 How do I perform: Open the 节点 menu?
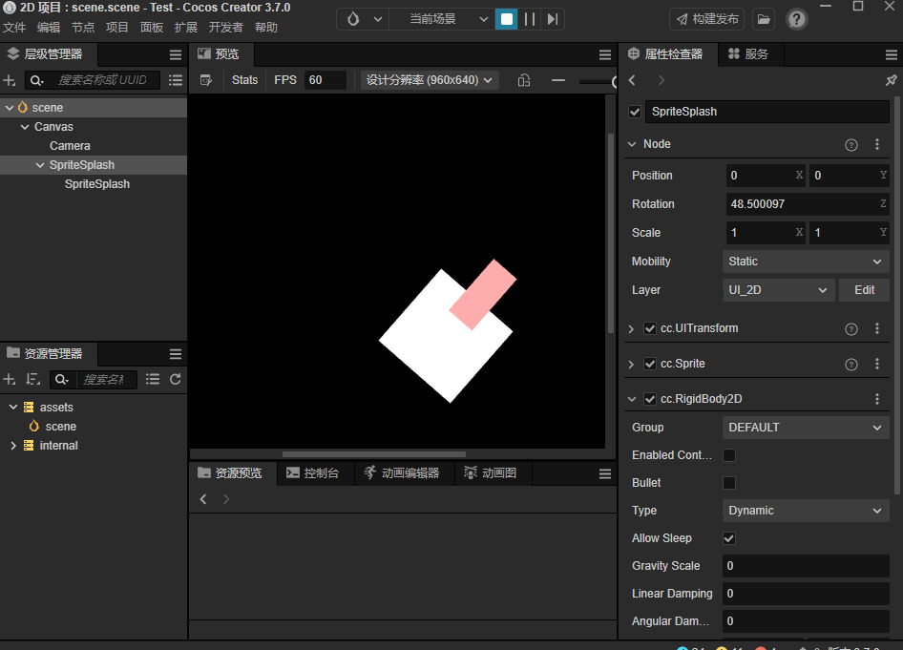pos(83,27)
